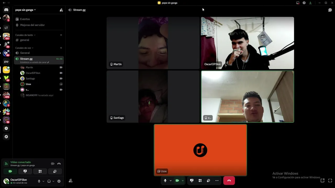Open microphone options arrow in user panel
The width and height of the screenshot is (335, 188).
43,181
